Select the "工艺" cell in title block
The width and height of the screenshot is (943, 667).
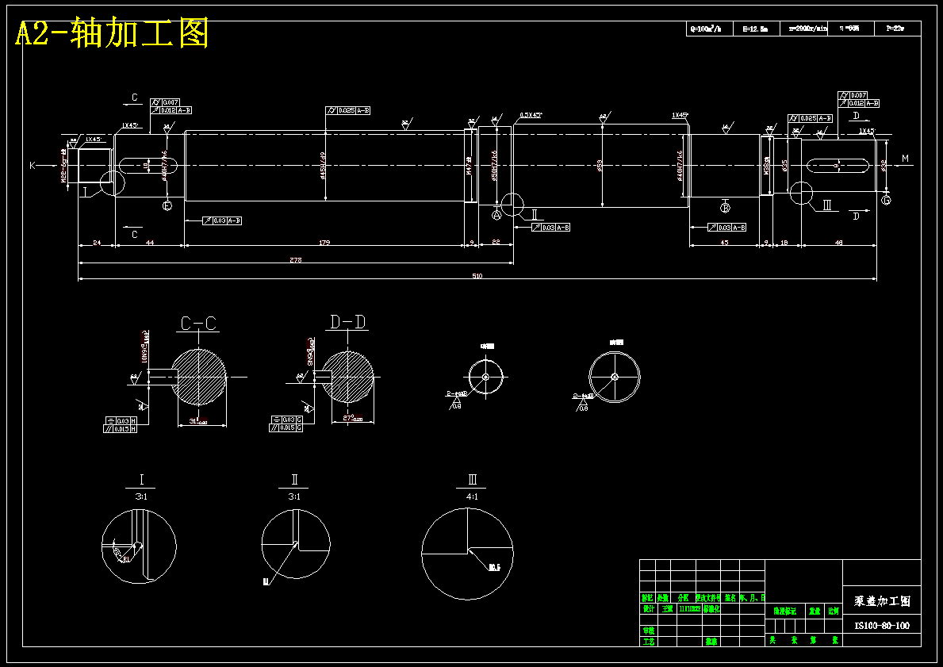[648, 642]
